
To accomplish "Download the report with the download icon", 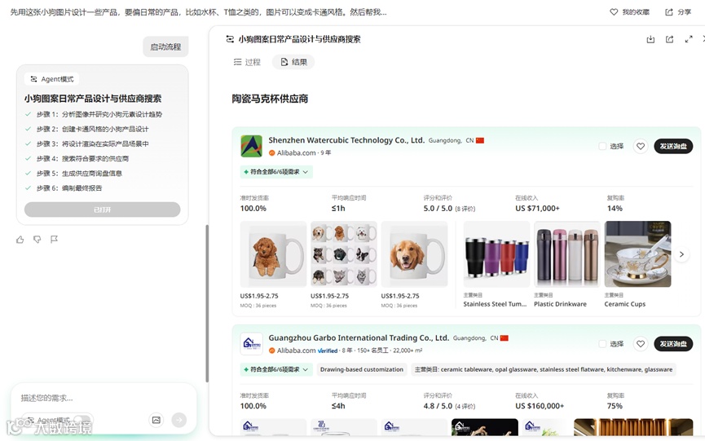I will [650, 40].
